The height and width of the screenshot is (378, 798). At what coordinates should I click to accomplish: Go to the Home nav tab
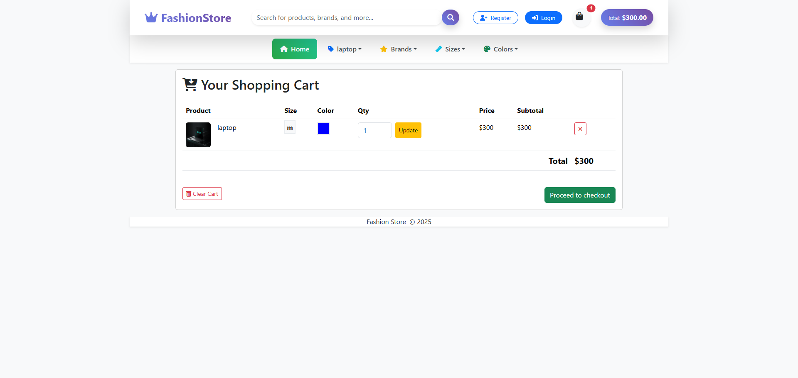pyautogui.click(x=295, y=49)
